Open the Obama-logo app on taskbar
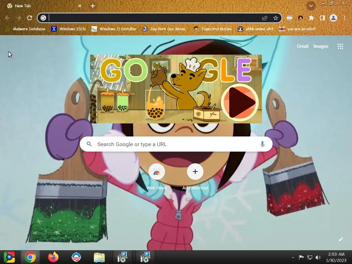Image resolution: width=352 pixels, height=264 pixels. (x=76, y=257)
